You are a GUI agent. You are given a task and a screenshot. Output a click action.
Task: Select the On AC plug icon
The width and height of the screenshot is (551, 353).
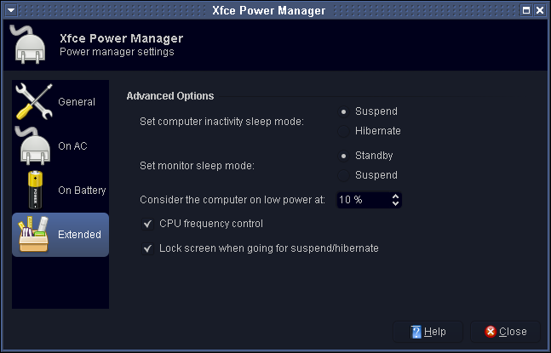pos(34,145)
